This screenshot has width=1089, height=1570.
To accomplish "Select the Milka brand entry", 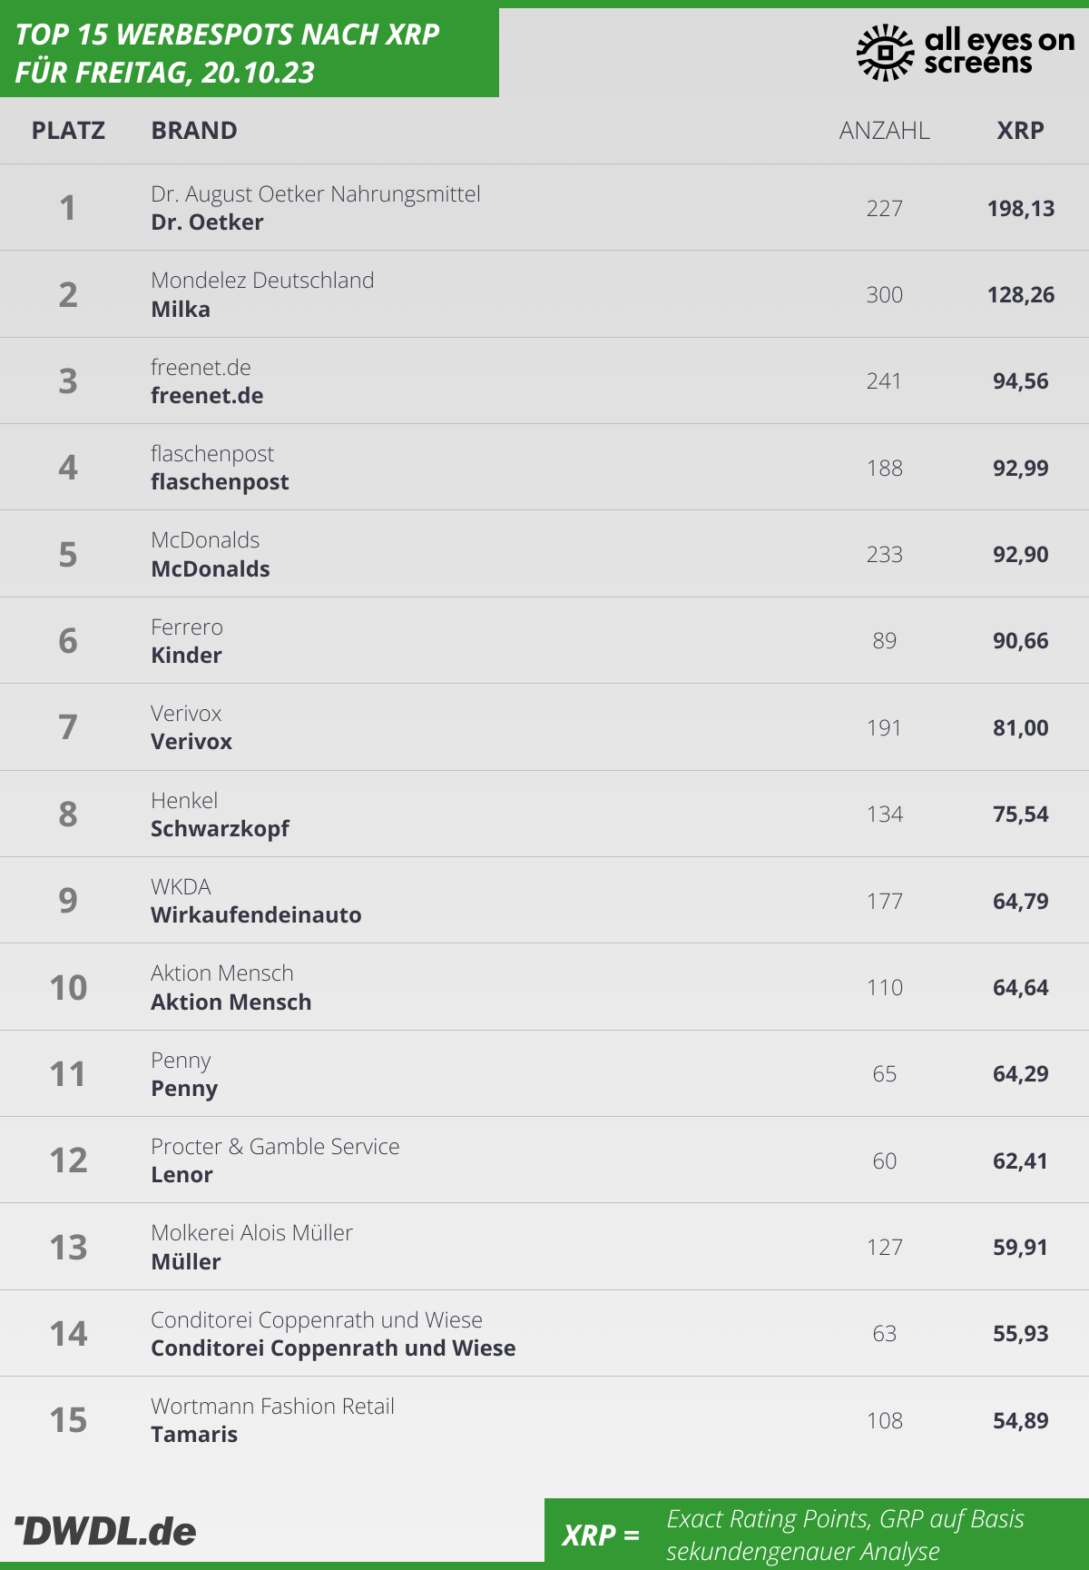I will 181,310.
